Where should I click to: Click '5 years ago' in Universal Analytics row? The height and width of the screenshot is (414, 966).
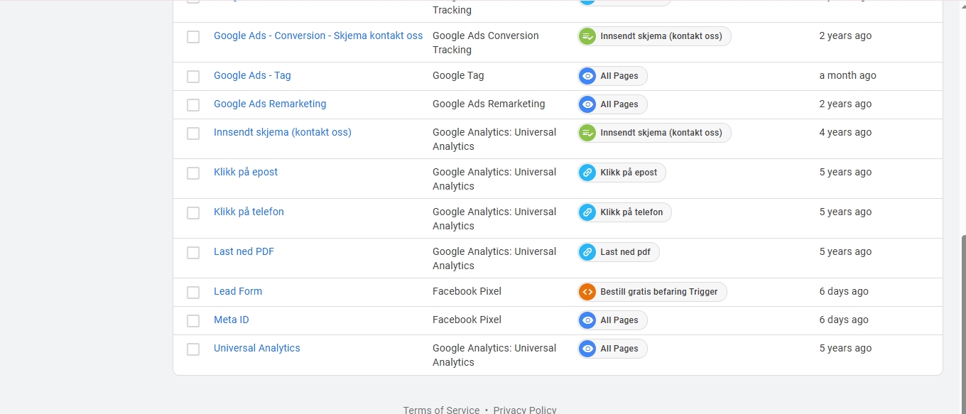click(845, 348)
